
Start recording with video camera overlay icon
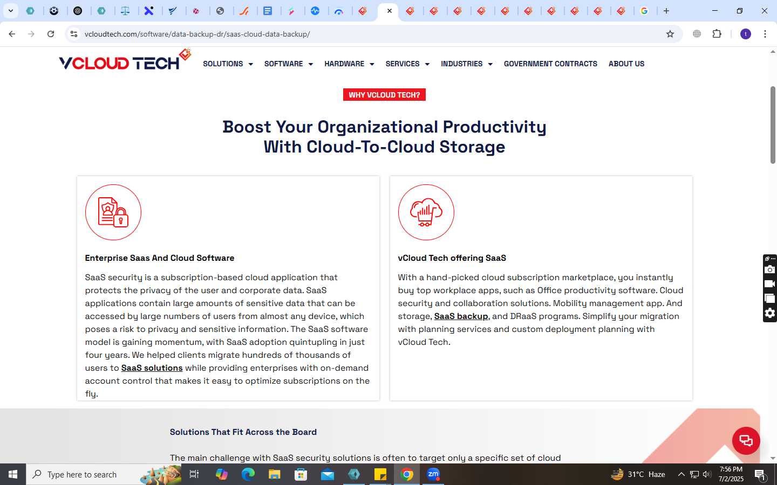[770, 284]
